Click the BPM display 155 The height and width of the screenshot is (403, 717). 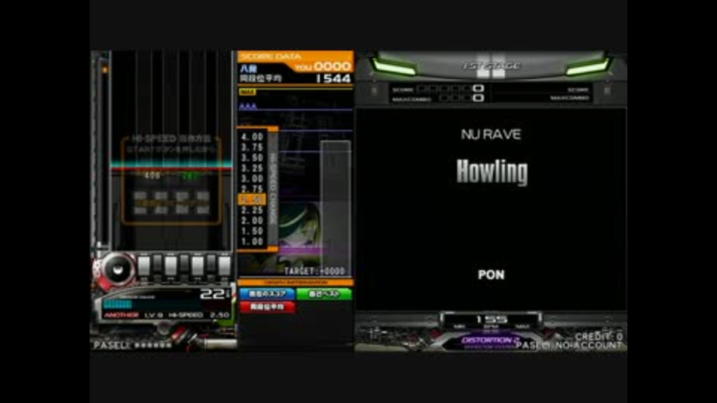click(x=491, y=319)
